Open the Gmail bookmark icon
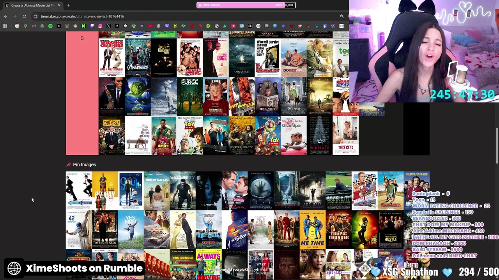The width and height of the screenshot is (499, 280). 34,26
